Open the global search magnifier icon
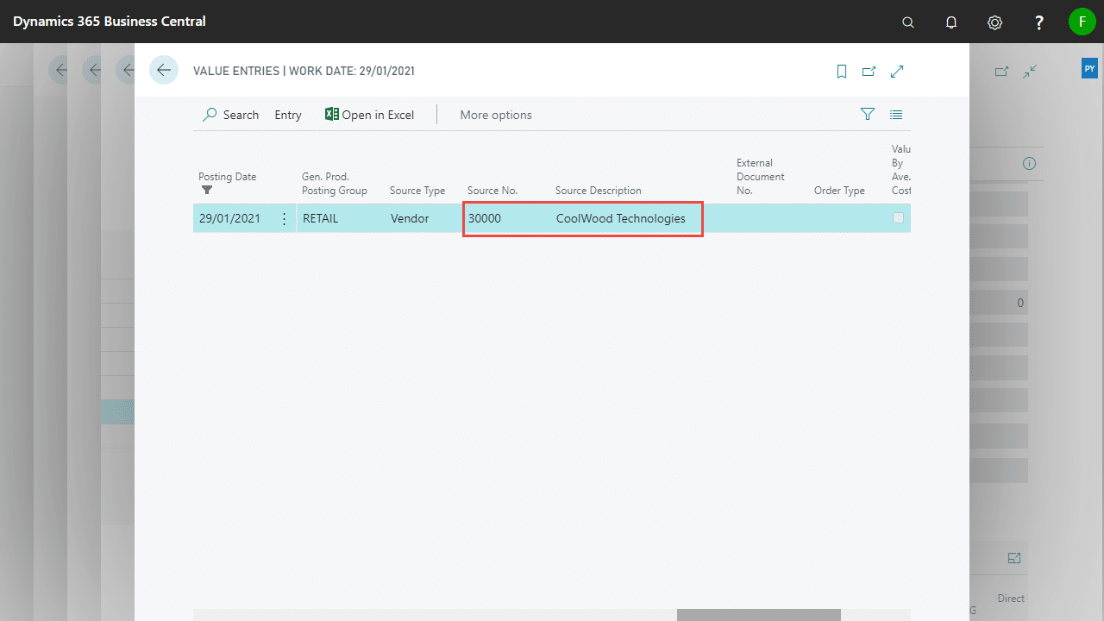1104x621 pixels. (908, 22)
